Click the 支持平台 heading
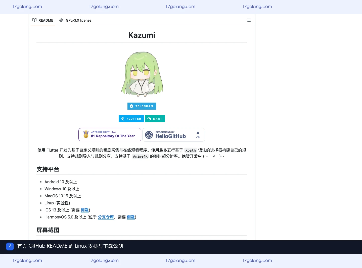 (48, 169)
